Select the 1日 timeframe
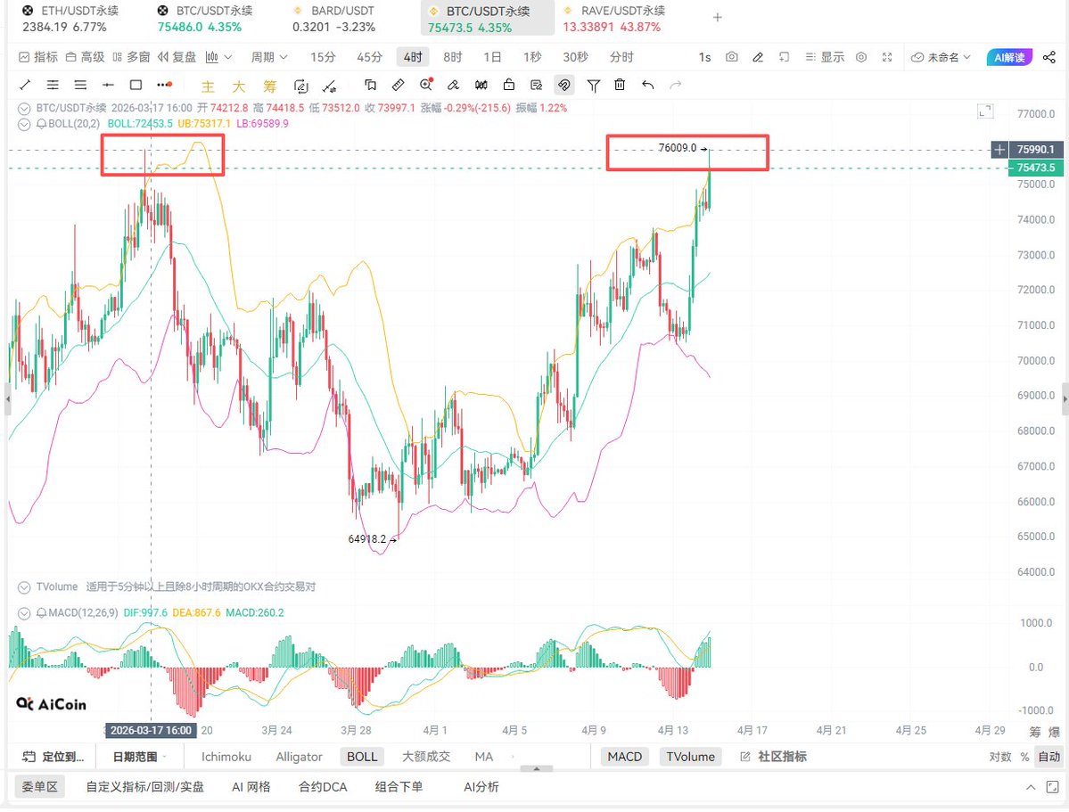This screenshot has width=1069, height=812. pyautogui.click(x=492, y=57)
